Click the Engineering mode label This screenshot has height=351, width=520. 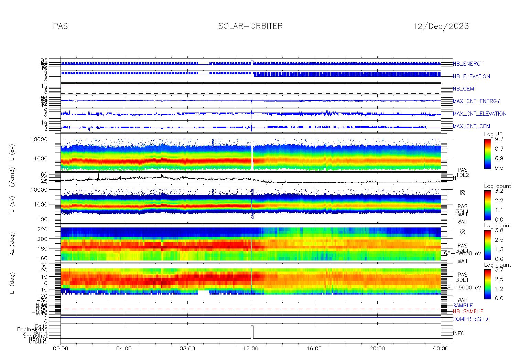[x=32, y=330]
